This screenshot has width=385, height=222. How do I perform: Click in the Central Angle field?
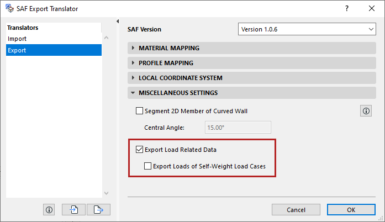(x=238, y=128)
